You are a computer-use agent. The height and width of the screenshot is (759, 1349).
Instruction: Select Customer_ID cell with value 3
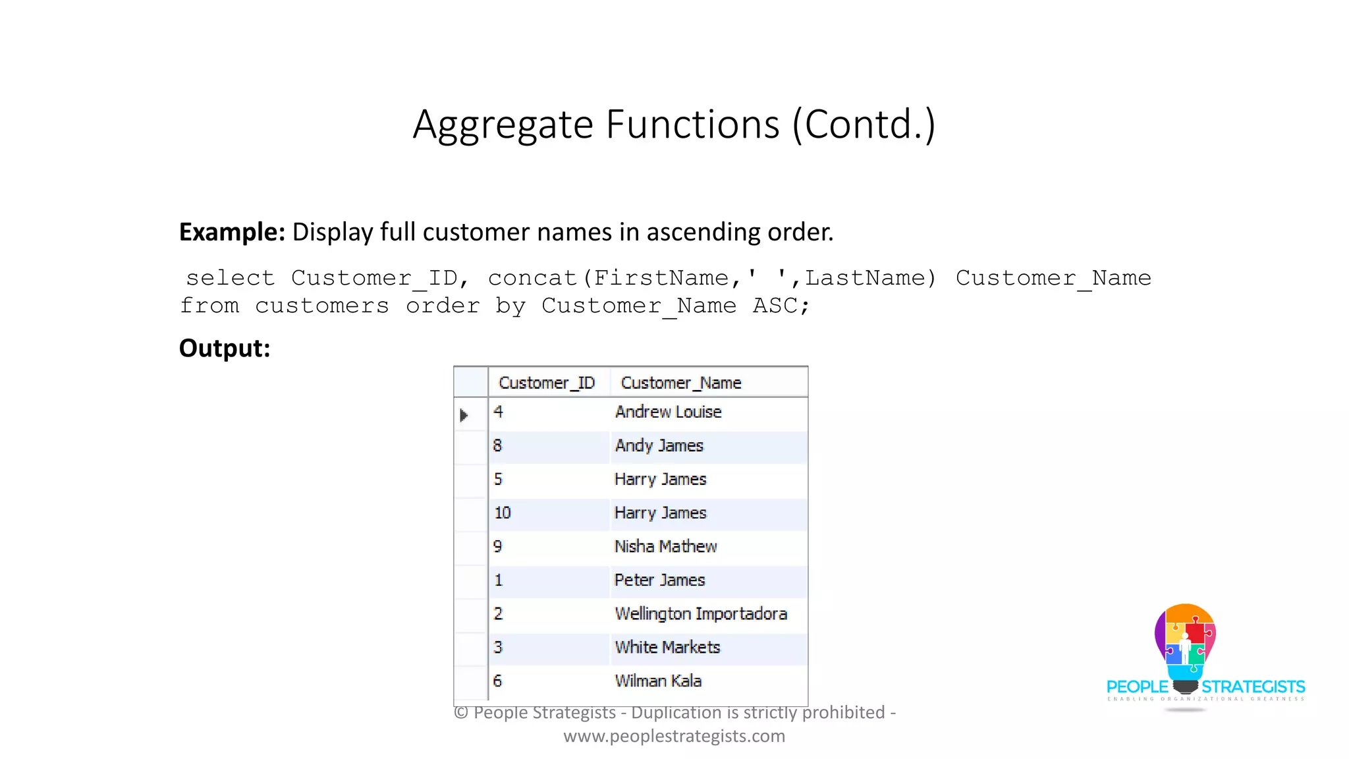549,648
